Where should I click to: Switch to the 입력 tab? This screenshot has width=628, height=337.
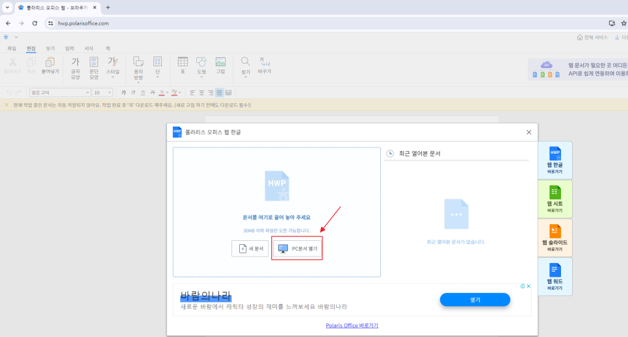[70, 49]
